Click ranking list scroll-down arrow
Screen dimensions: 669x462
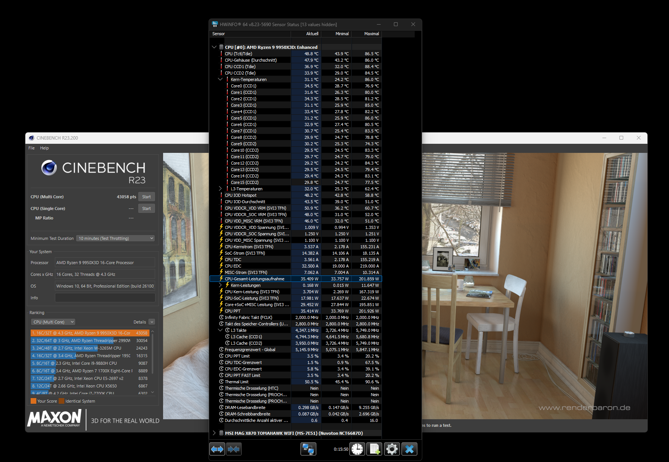[152, 392]
